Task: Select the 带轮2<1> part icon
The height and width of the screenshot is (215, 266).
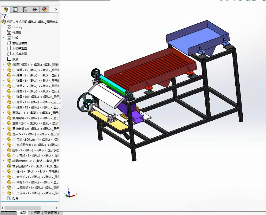Action: click(x=9, y=182)
